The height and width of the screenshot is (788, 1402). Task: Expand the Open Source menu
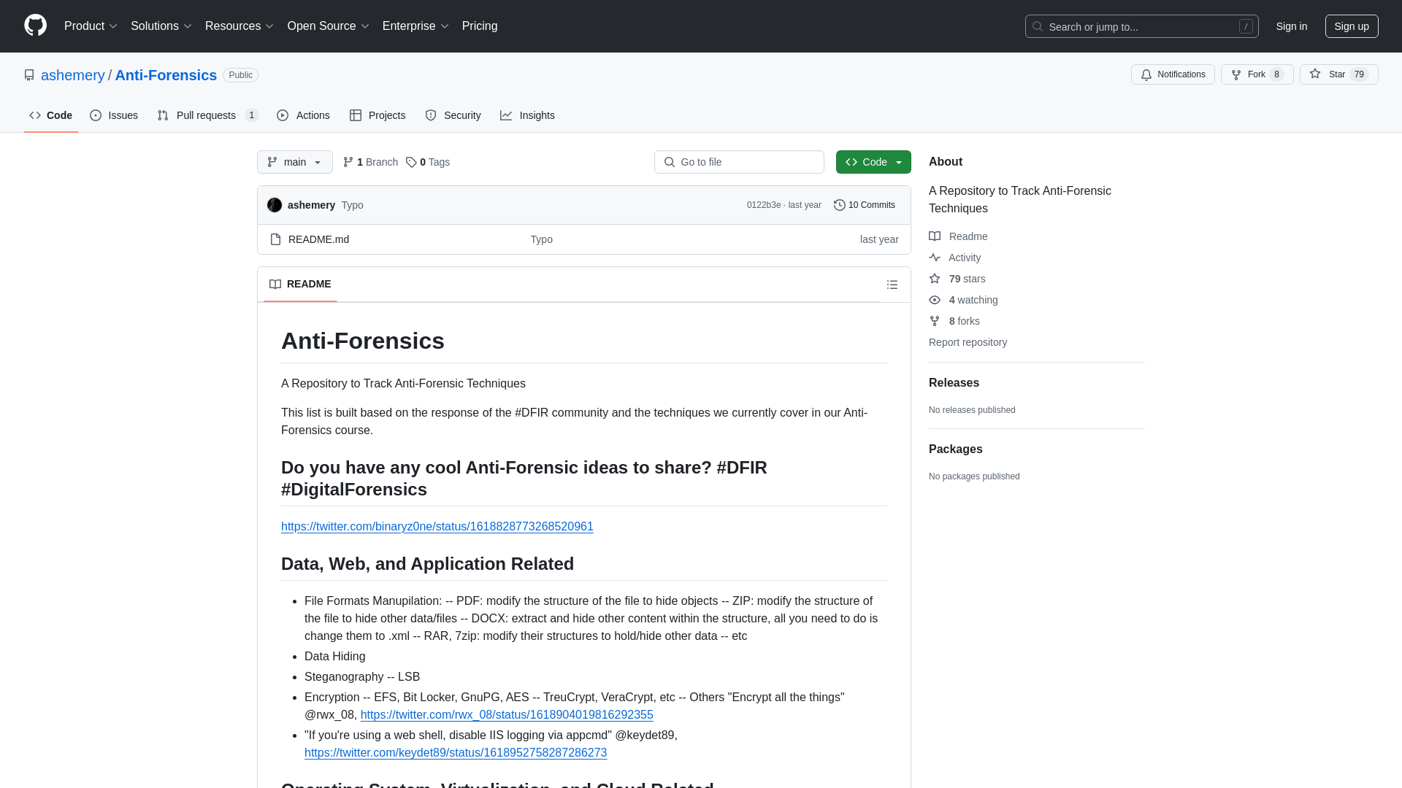click(x=328, y=26)
